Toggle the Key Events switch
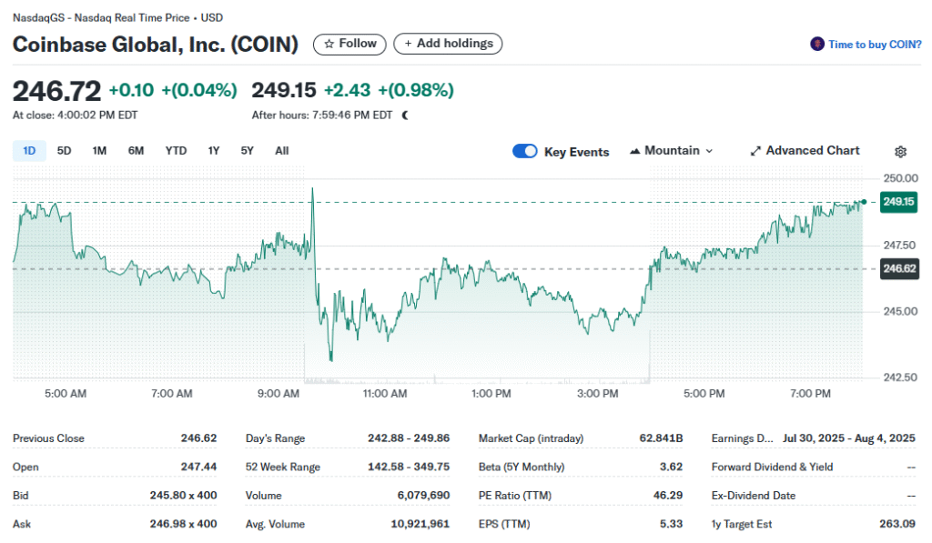 [x=525, y=151]
